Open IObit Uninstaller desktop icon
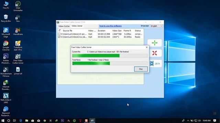The height and width of the screenshot is (123, 220). 18,6
